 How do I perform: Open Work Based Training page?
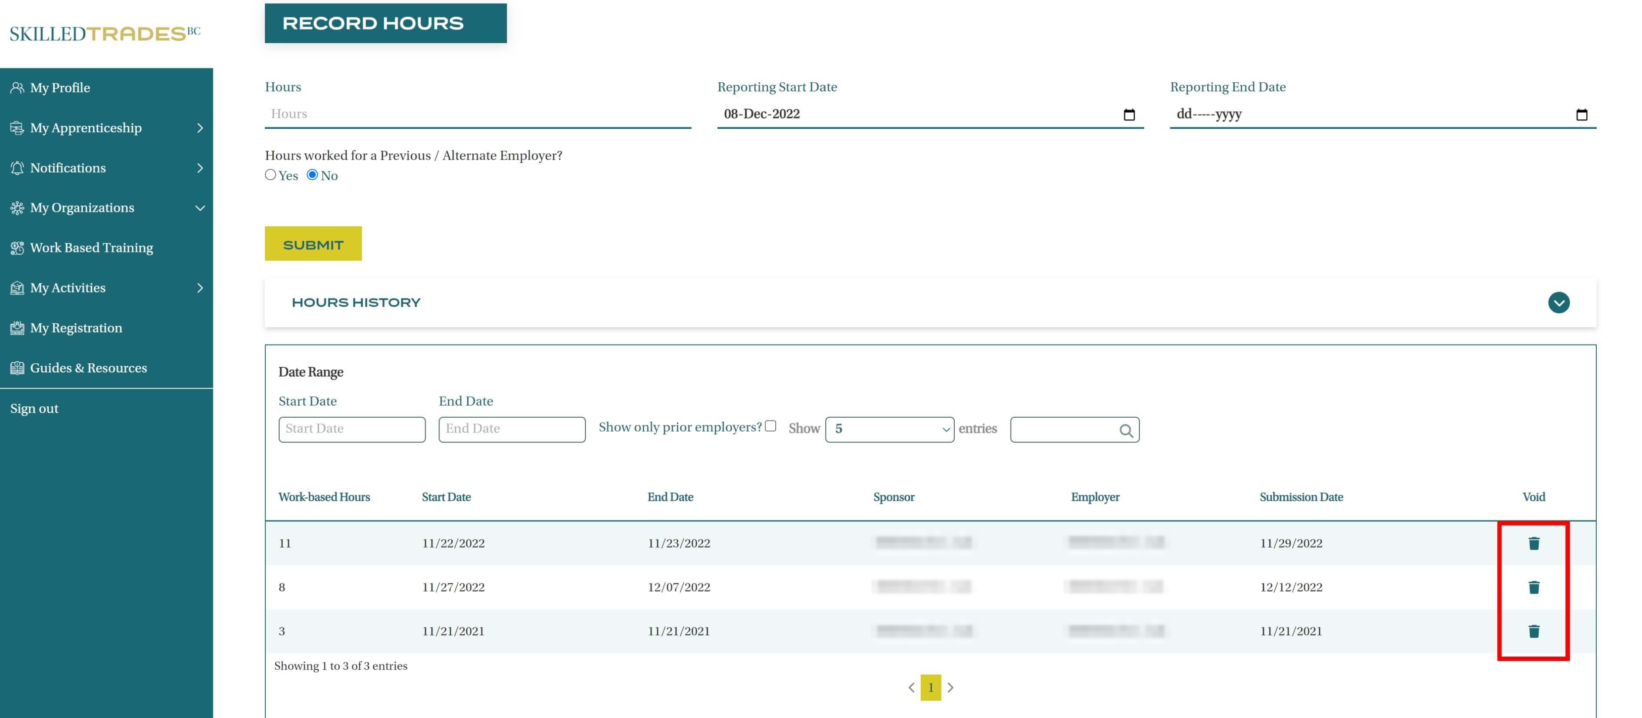point(91,248)
